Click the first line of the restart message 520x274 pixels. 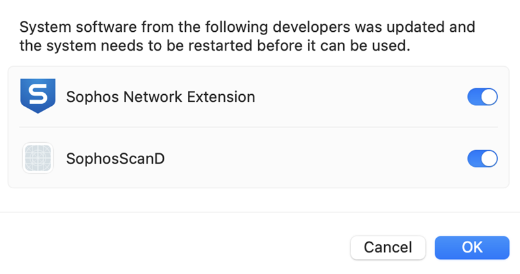(x=247, y=28)
